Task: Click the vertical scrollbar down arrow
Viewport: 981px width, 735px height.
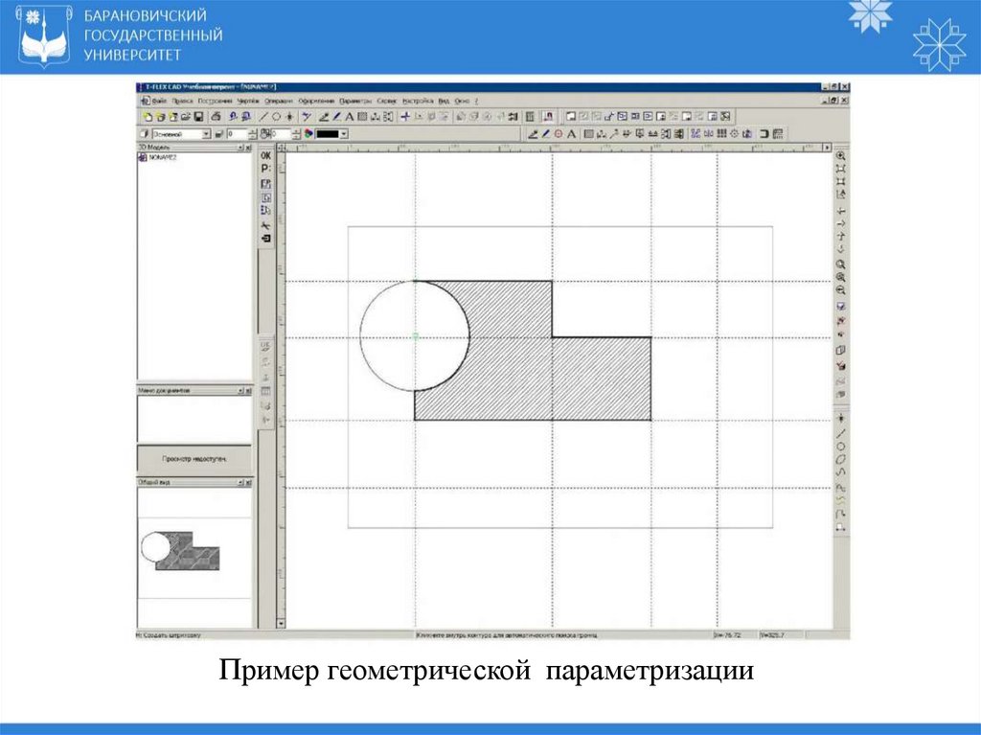Action: (281, 624)
